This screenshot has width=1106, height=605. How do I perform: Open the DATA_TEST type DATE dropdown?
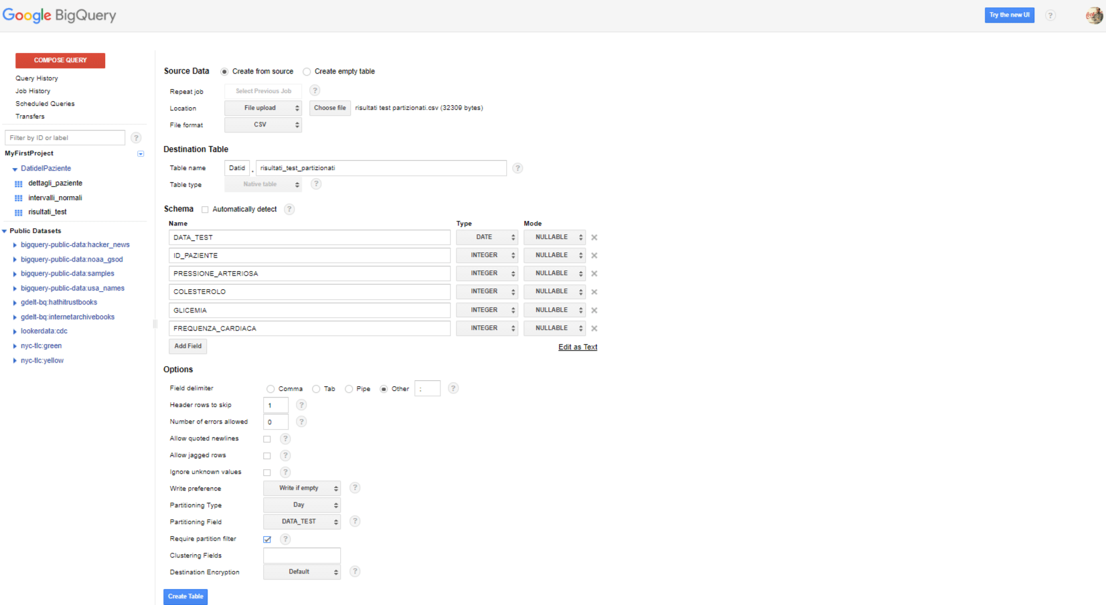(487, 237)
